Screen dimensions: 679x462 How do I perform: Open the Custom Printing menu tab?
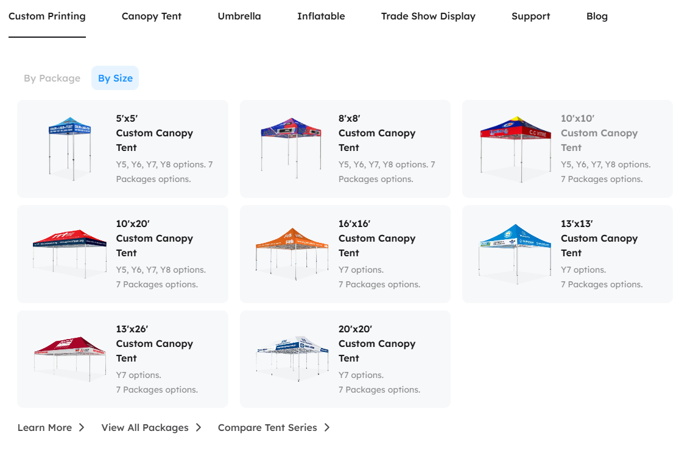point(47,16)
